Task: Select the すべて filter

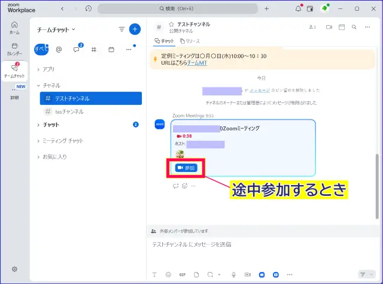Action: click(41, 49)
